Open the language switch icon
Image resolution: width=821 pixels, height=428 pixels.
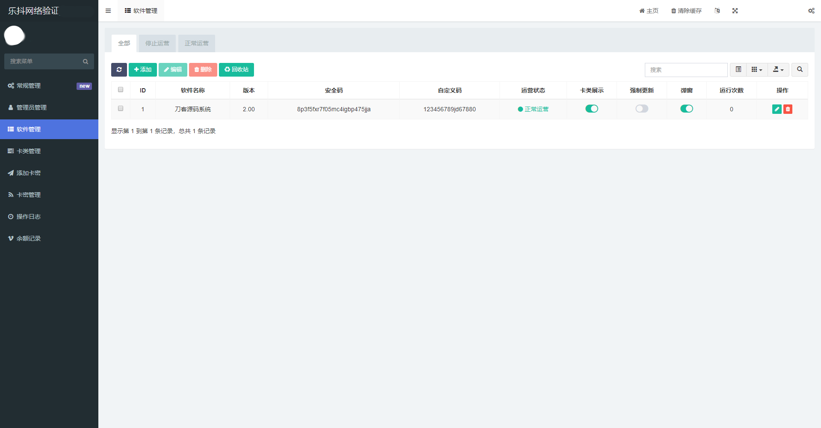pyautogui.click(x=717, y=11)
